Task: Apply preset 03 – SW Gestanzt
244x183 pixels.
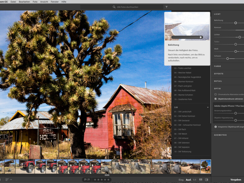Action: 182,121
